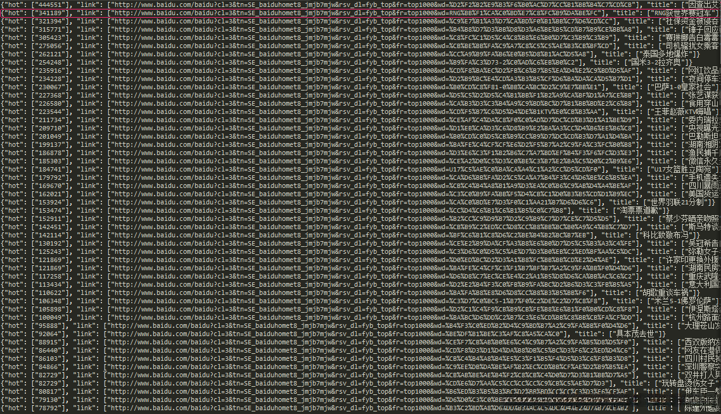721x414 pixels.
Task: Click the hot value "110622"
Action: pos(51,292)
